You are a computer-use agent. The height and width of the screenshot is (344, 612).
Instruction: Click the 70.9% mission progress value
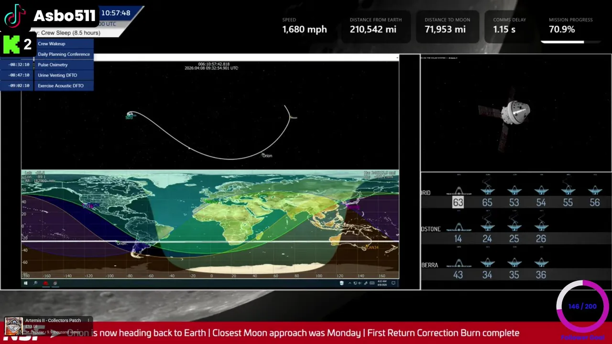(562, 30)
